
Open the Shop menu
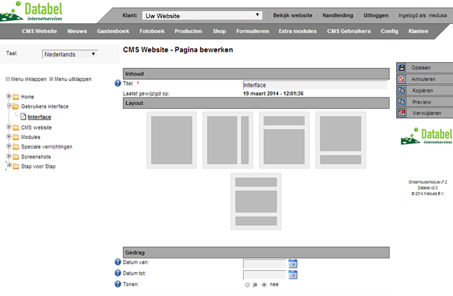(219, 31)
